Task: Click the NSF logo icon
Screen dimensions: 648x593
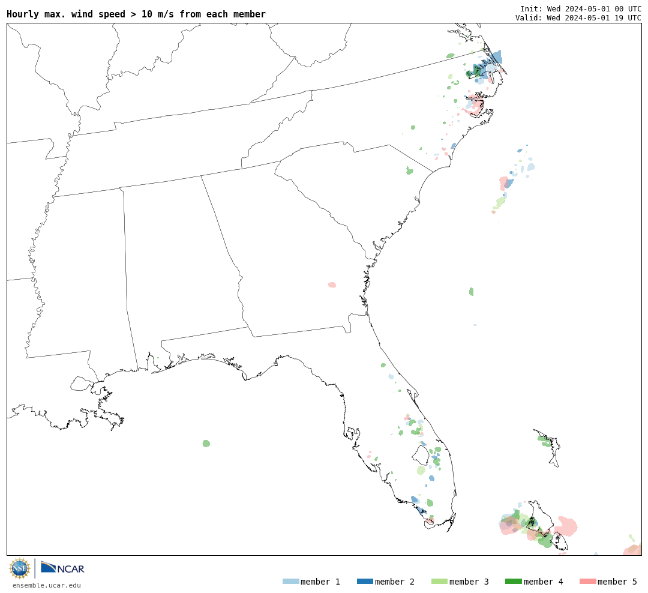Action: point(19,568)
